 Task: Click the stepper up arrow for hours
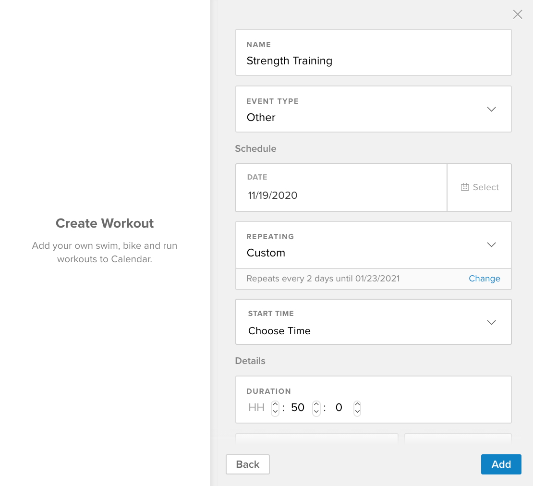tap(275, 404)
